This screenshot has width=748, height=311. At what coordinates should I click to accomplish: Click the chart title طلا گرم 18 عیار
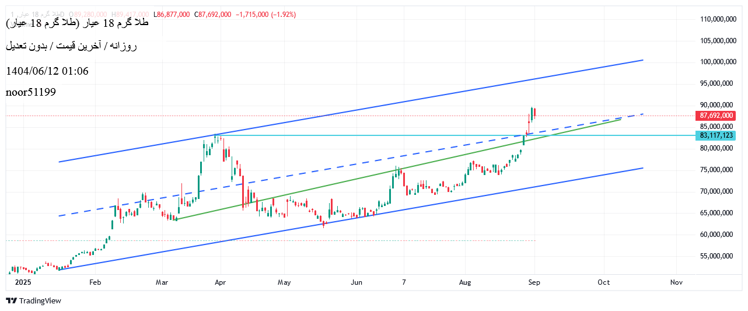click(77, 24)
